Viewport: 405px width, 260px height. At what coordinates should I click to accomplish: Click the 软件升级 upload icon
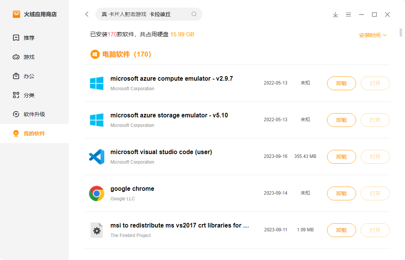16,114
